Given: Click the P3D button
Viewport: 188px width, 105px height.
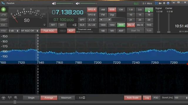Looking at the screenshot, I should click(156, 98).
